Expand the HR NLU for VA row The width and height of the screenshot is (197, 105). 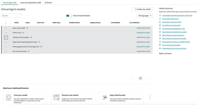(x=6, y=33)
